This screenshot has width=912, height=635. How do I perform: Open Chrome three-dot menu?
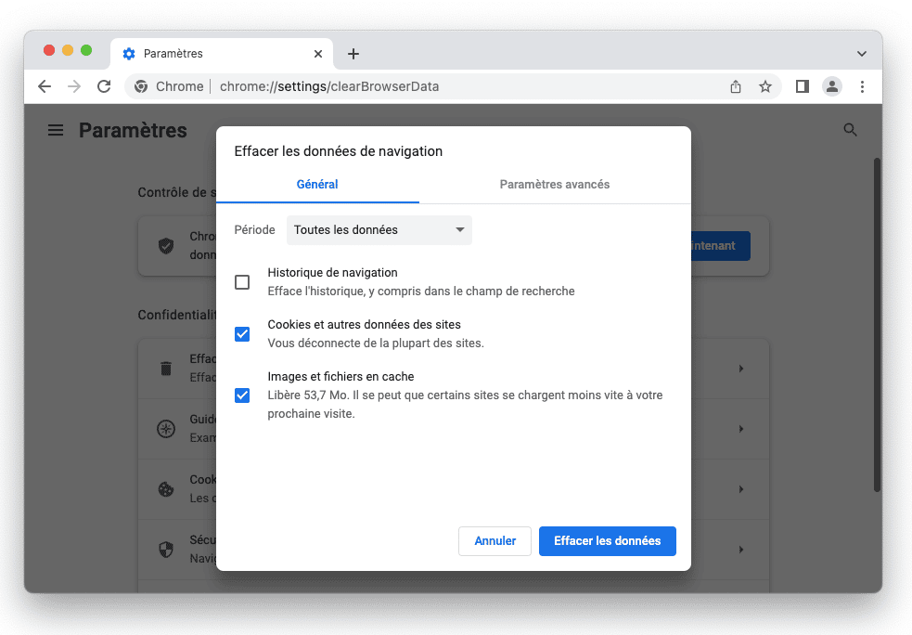click(x=862, y=86)
